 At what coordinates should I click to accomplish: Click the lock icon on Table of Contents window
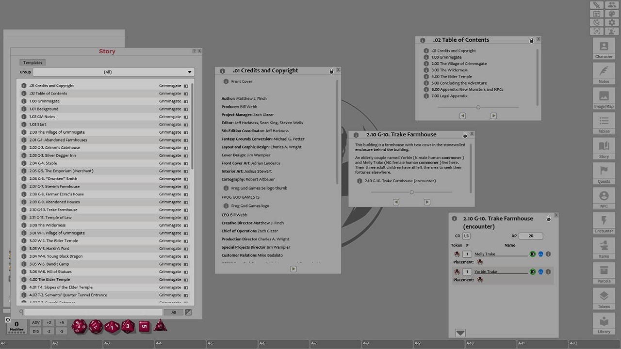pyautogui.click(x=531, y=40)
